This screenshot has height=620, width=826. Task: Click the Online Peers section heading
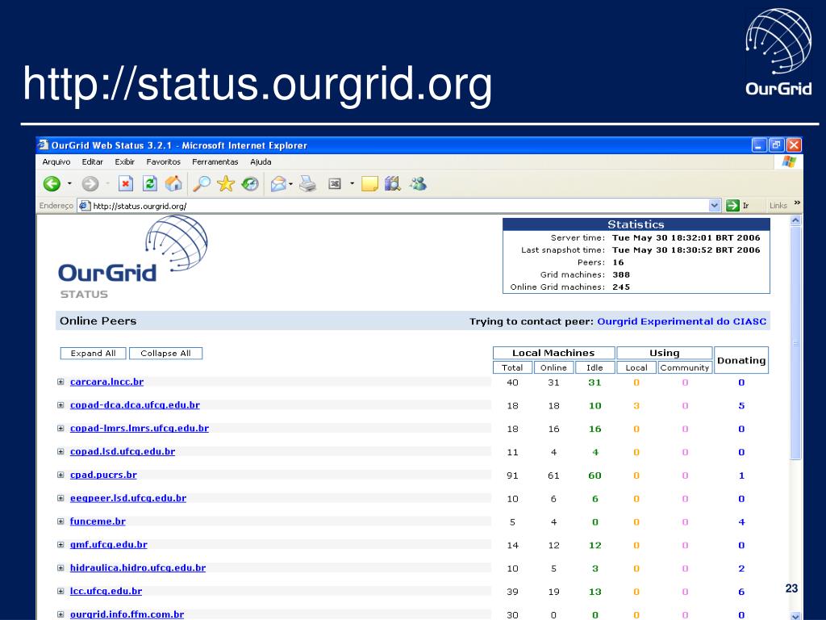(98, 320)
